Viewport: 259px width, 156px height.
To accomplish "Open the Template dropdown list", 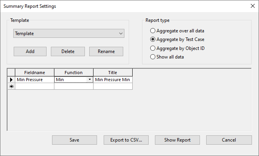I will pyautogui.click(x=121, y=34).
